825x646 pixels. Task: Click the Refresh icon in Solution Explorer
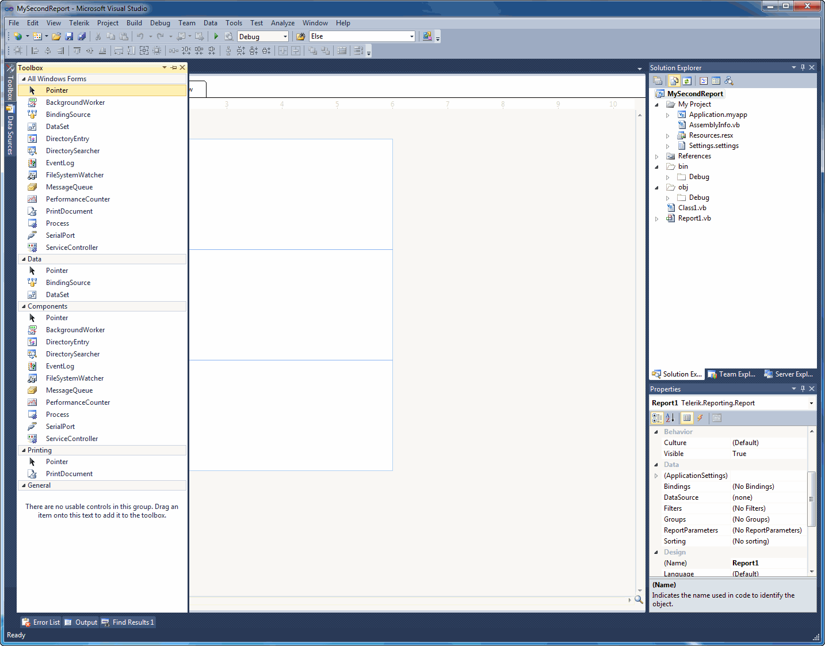pyautogui.click(x=686, y=81)
